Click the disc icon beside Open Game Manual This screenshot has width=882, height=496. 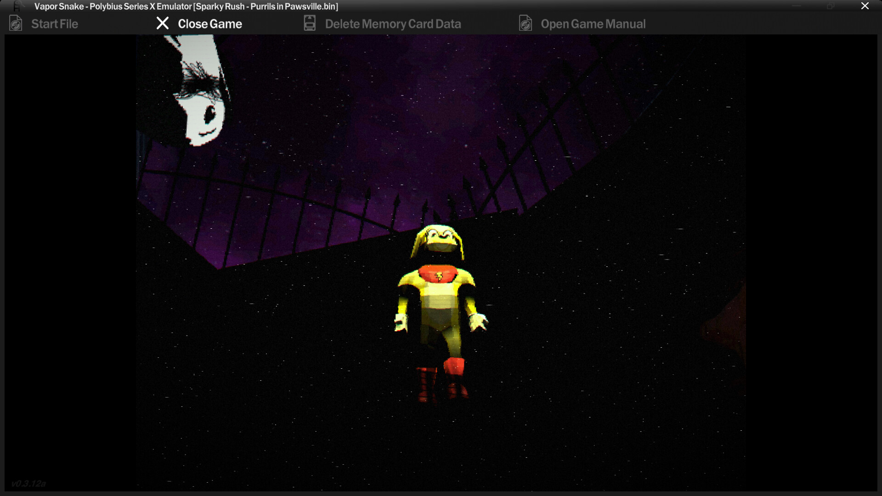[x=526, y=23]
